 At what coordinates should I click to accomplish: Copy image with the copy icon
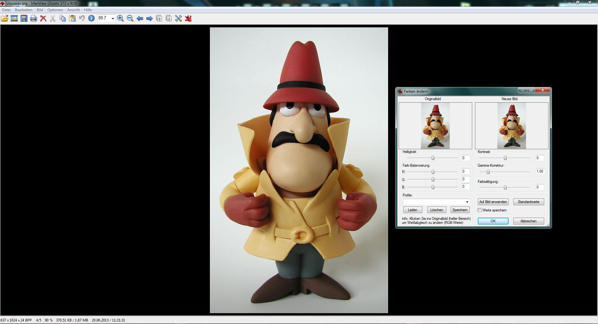[x=63, y=19]
